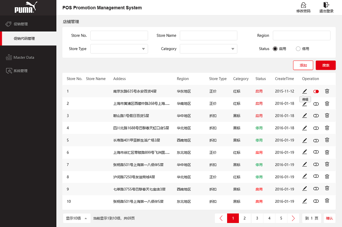Go to previous page with left arrow
342x227 pixels.
221,218
